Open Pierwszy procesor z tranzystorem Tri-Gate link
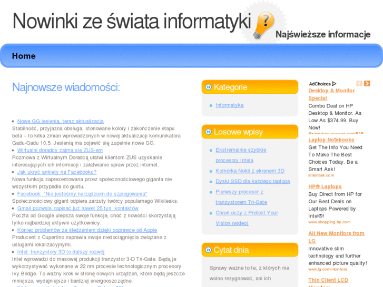383x287 pixels. [x=241, y=197]
